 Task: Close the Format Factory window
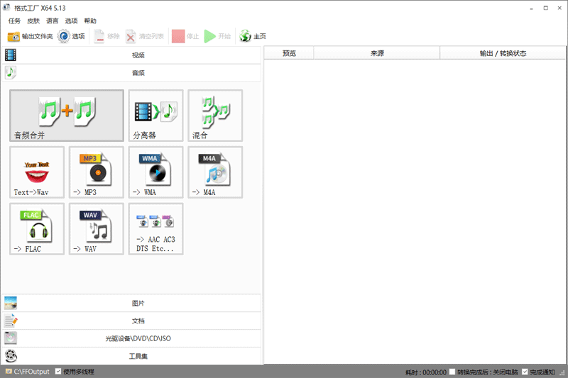(x=559, y=8)
